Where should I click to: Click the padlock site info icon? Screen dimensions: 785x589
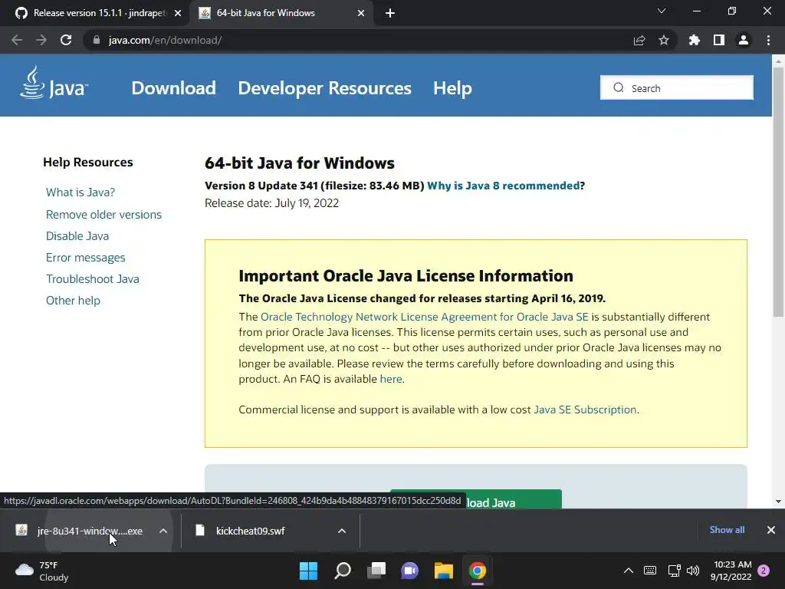point(97,40)
